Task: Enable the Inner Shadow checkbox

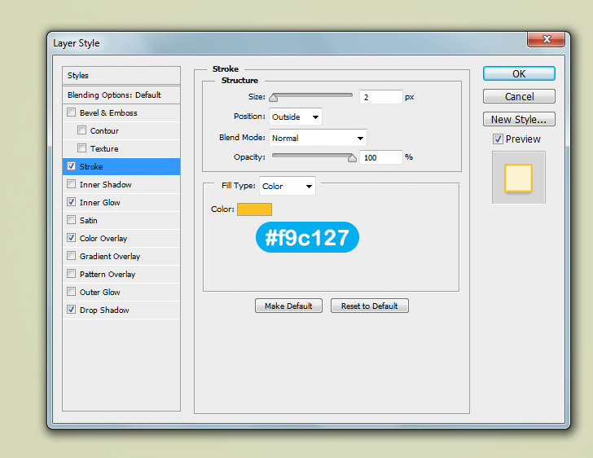Action: coord(71,184)
